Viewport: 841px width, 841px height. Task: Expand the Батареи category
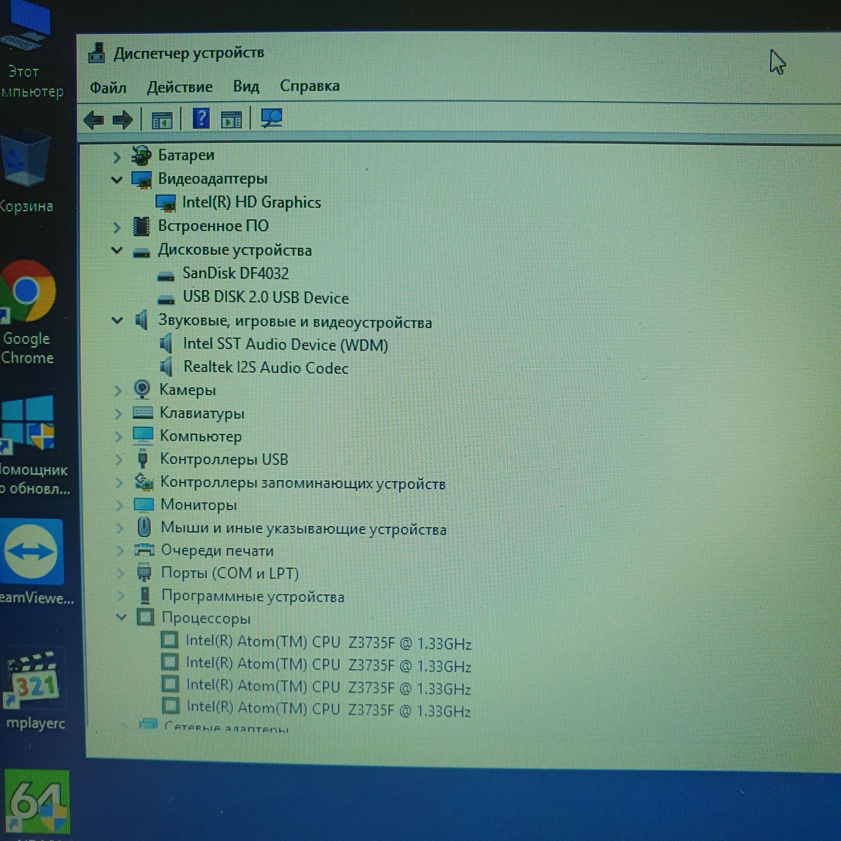pyautogui.click(x=117, y=157)
